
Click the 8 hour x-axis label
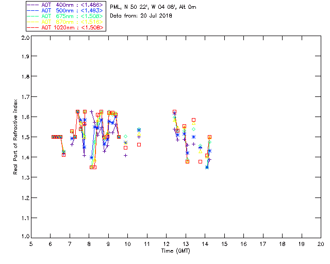coord(89,244)
